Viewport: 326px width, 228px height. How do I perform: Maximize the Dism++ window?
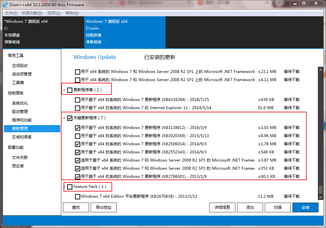click(304, 4)
